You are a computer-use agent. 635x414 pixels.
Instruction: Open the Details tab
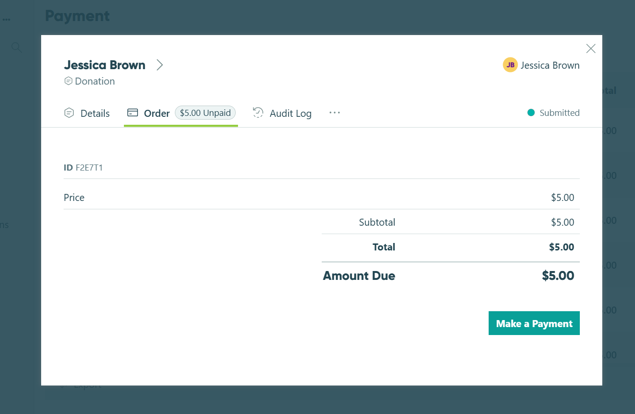(x=87, y=113)
